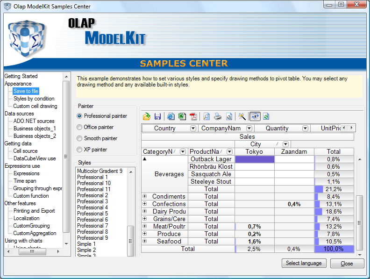Click sample tree scroll down arrow
370x279 pixels.
(x=66, y=244)
